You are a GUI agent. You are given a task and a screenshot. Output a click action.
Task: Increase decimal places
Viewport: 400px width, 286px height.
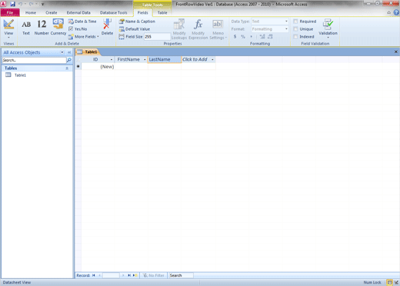[262, 37]
